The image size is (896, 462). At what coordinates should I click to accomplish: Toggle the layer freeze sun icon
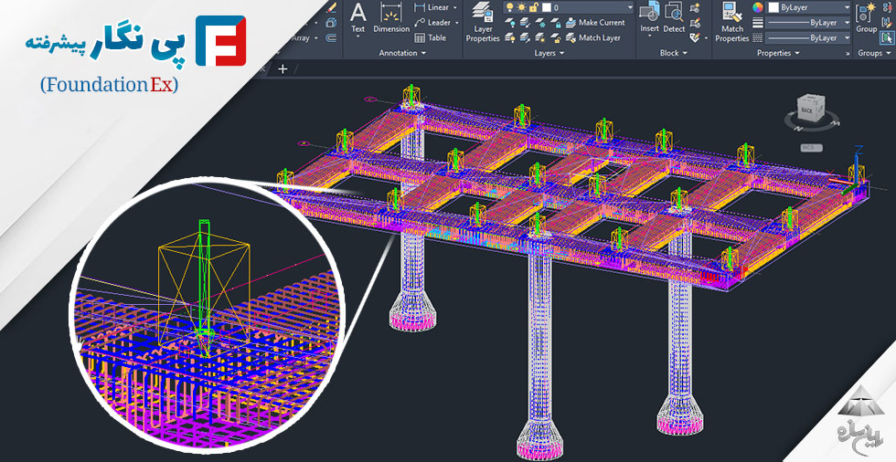click(x=521, y=7)
